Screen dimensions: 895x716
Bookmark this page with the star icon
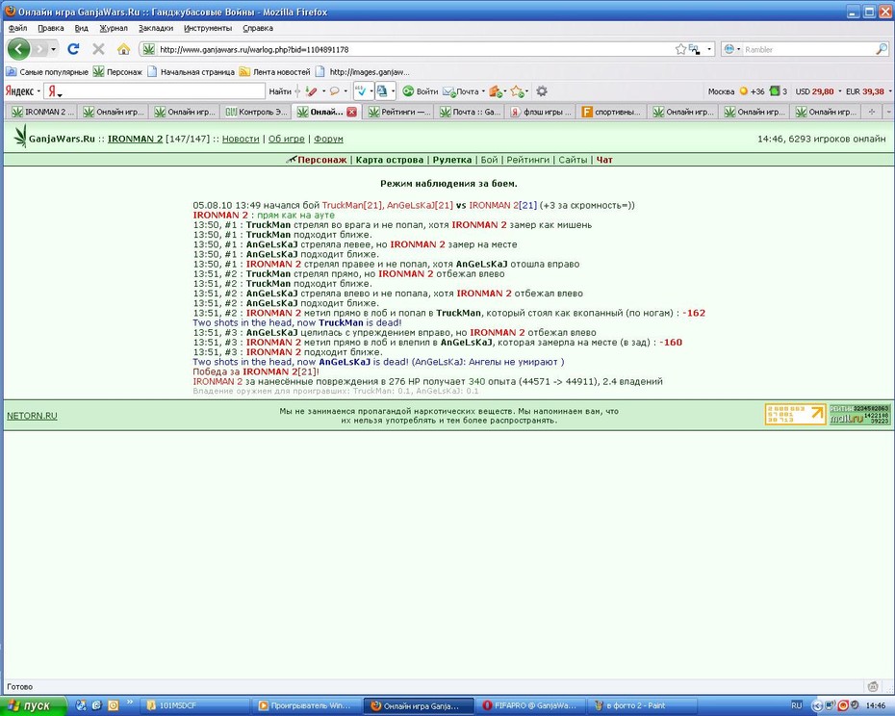680,50
